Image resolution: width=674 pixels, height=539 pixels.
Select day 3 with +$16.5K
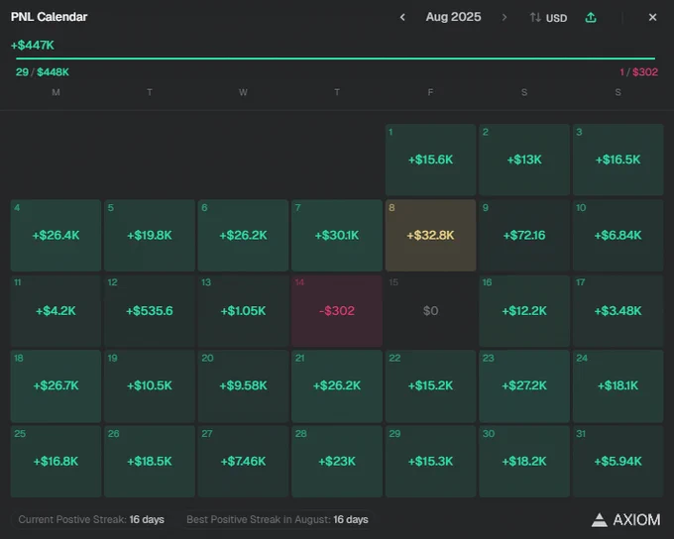tap(618, 160)
